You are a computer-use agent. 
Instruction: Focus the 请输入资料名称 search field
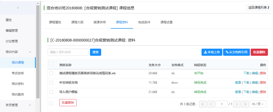coord(68,52)
